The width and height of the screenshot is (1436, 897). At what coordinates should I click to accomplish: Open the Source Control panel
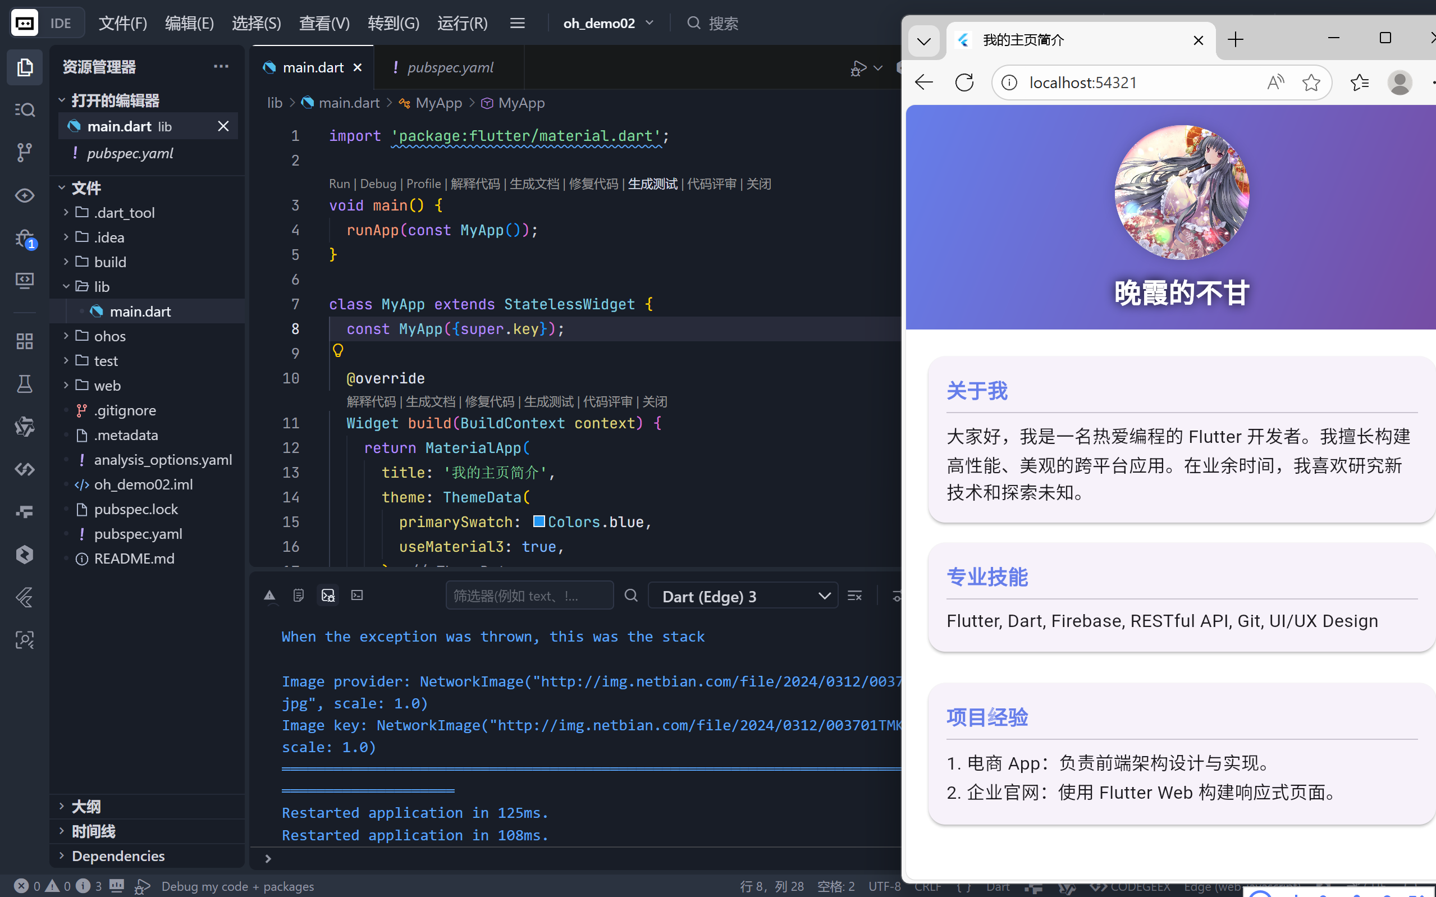point(24,152)
